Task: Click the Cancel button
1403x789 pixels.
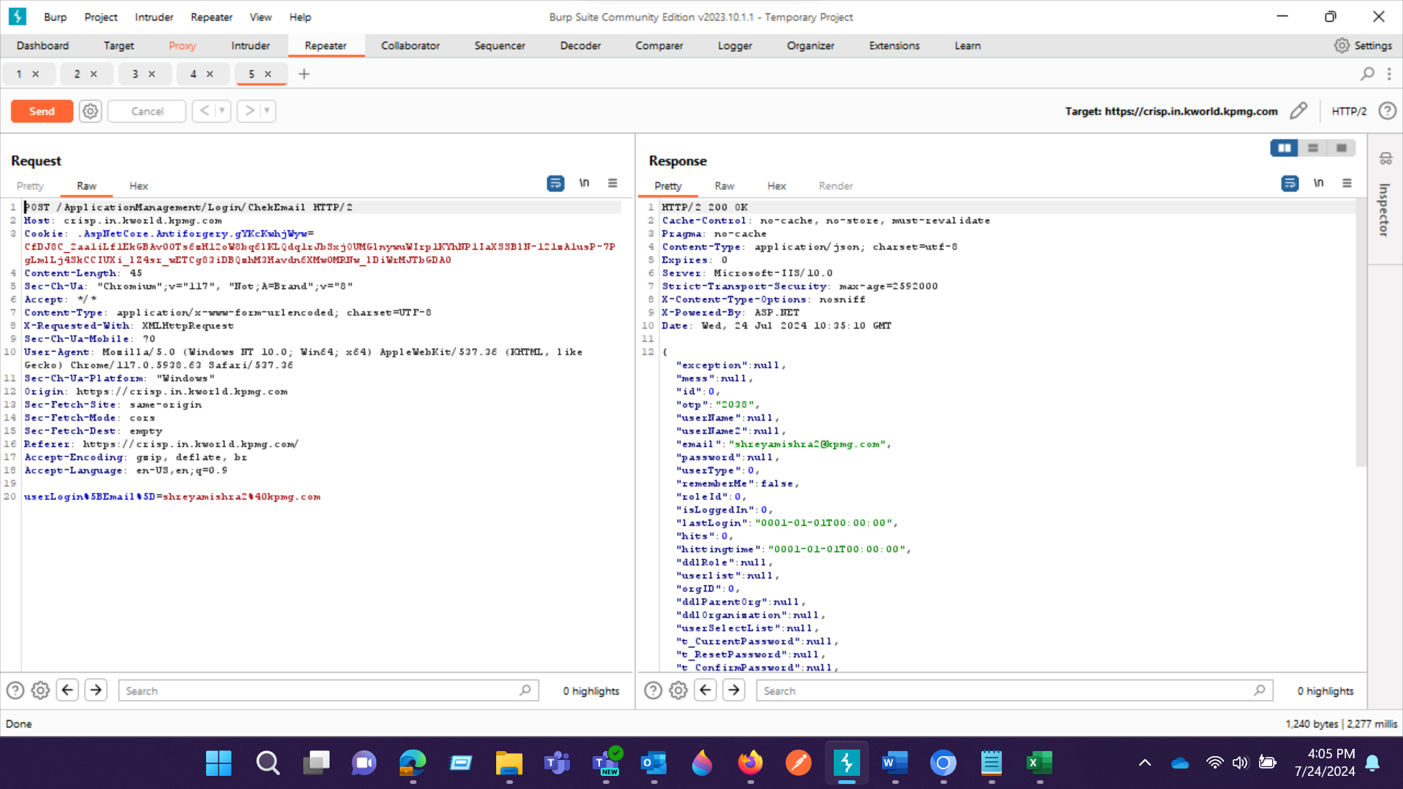Action: 147,111
